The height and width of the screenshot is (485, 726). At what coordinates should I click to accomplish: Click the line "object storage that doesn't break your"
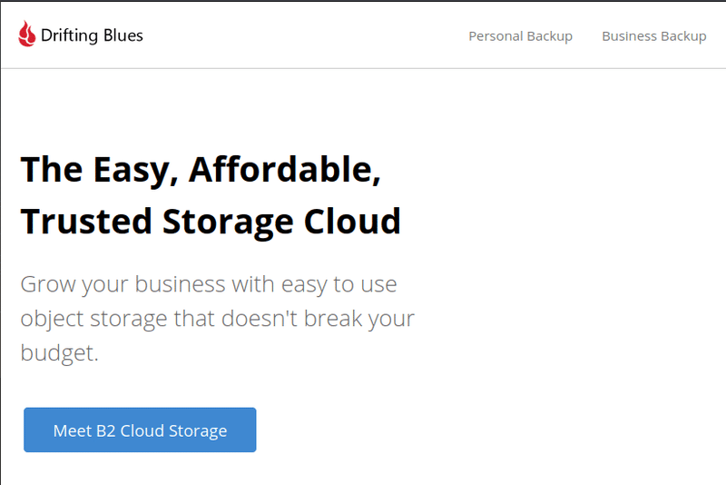tap(217, 319)
